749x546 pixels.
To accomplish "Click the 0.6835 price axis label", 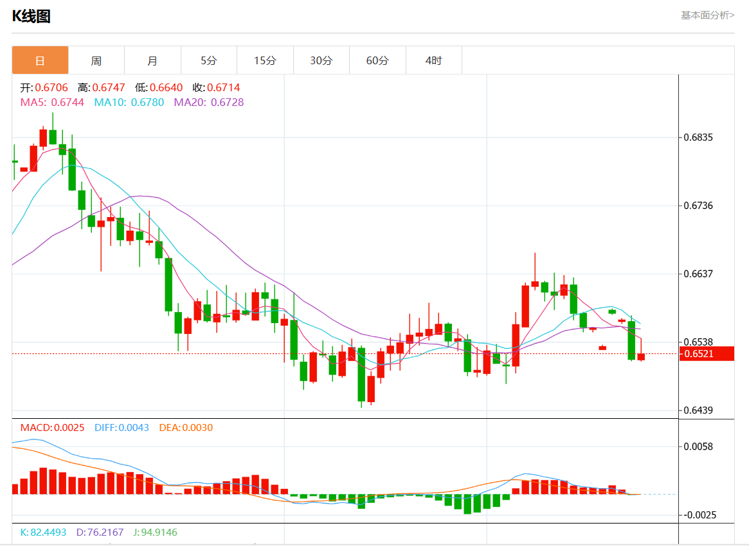I will click(698, 137).
